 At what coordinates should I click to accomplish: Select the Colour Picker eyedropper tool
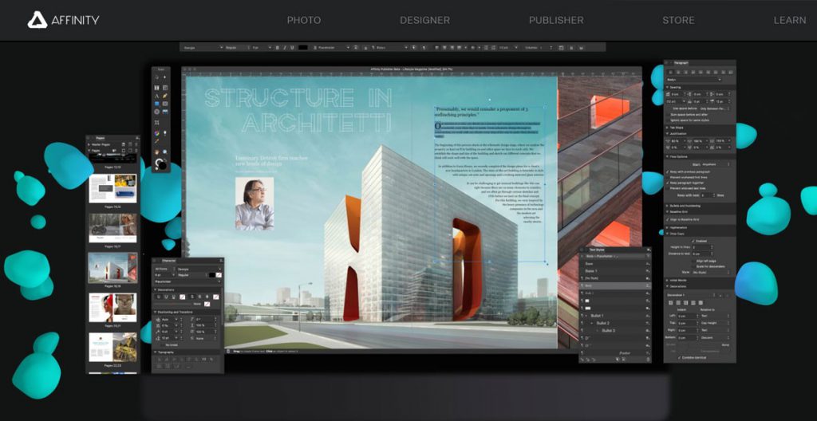[x=157, y=141]
